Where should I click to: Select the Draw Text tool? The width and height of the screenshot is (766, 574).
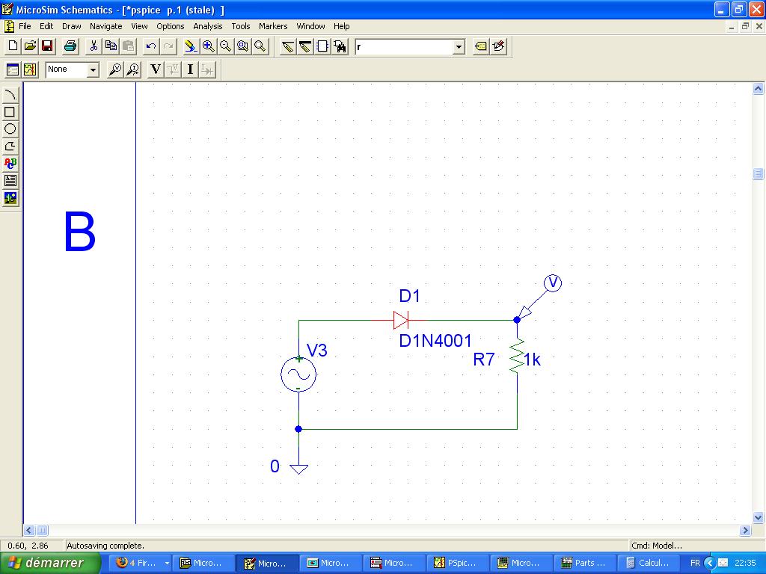10,164
